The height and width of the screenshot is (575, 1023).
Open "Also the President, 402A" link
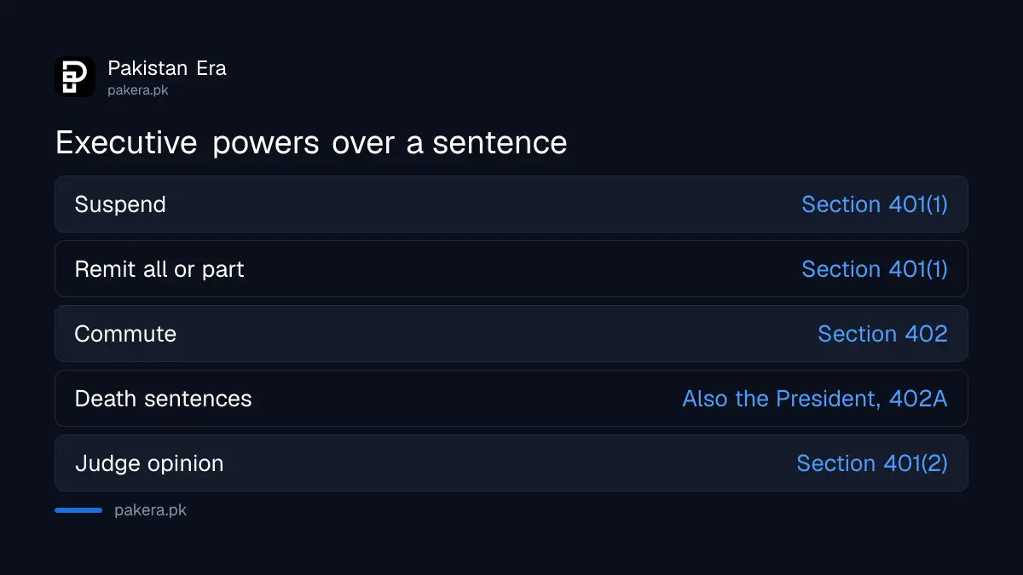point(815,399)
